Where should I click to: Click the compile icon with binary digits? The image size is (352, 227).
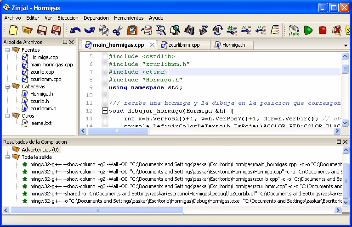coord(294,30)
